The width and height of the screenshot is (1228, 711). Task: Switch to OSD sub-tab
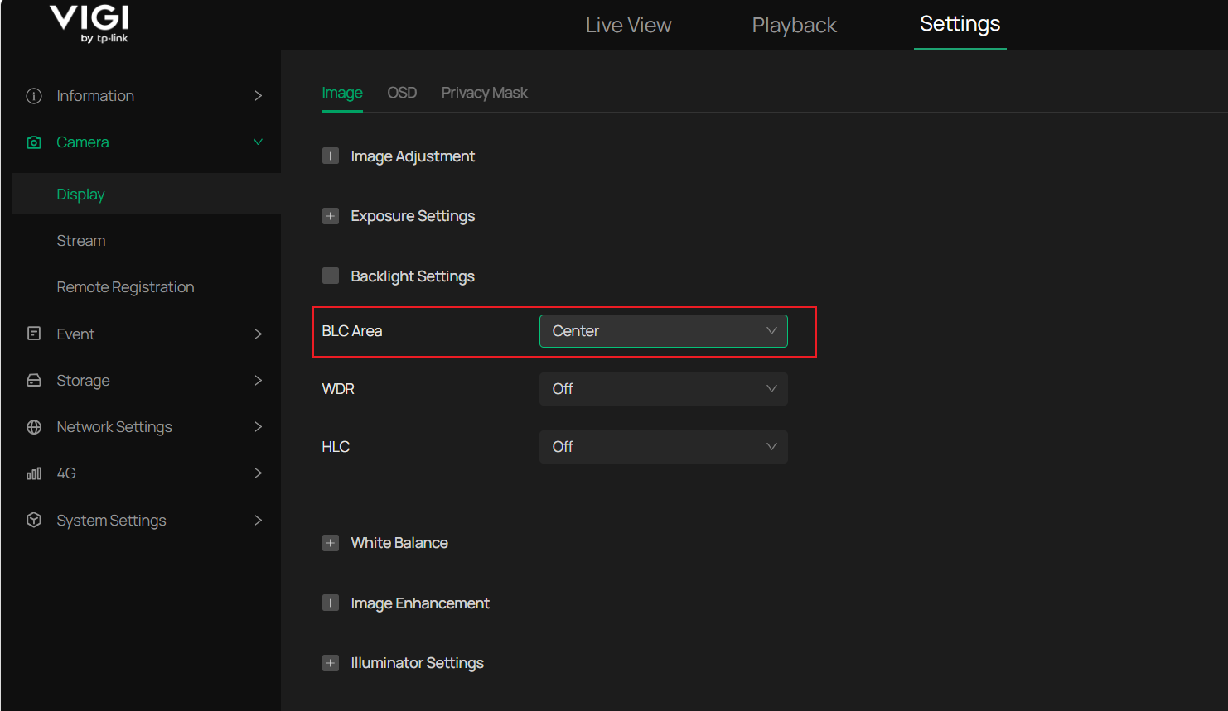pyautogui.click(x=402, y=93)
